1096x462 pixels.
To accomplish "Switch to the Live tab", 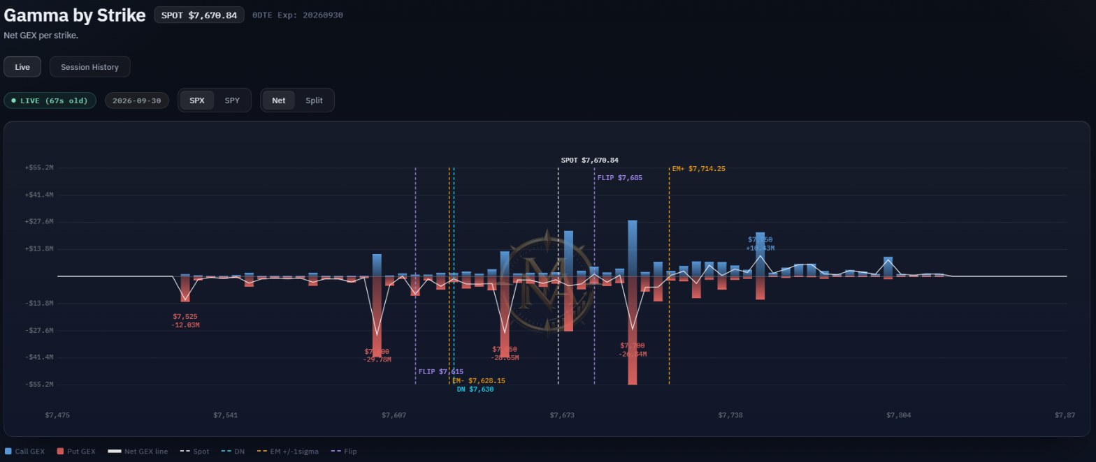I will [x=22, y=67].
